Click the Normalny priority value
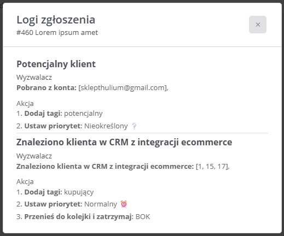The image size is (284, 236). click(x=101, y=204)
